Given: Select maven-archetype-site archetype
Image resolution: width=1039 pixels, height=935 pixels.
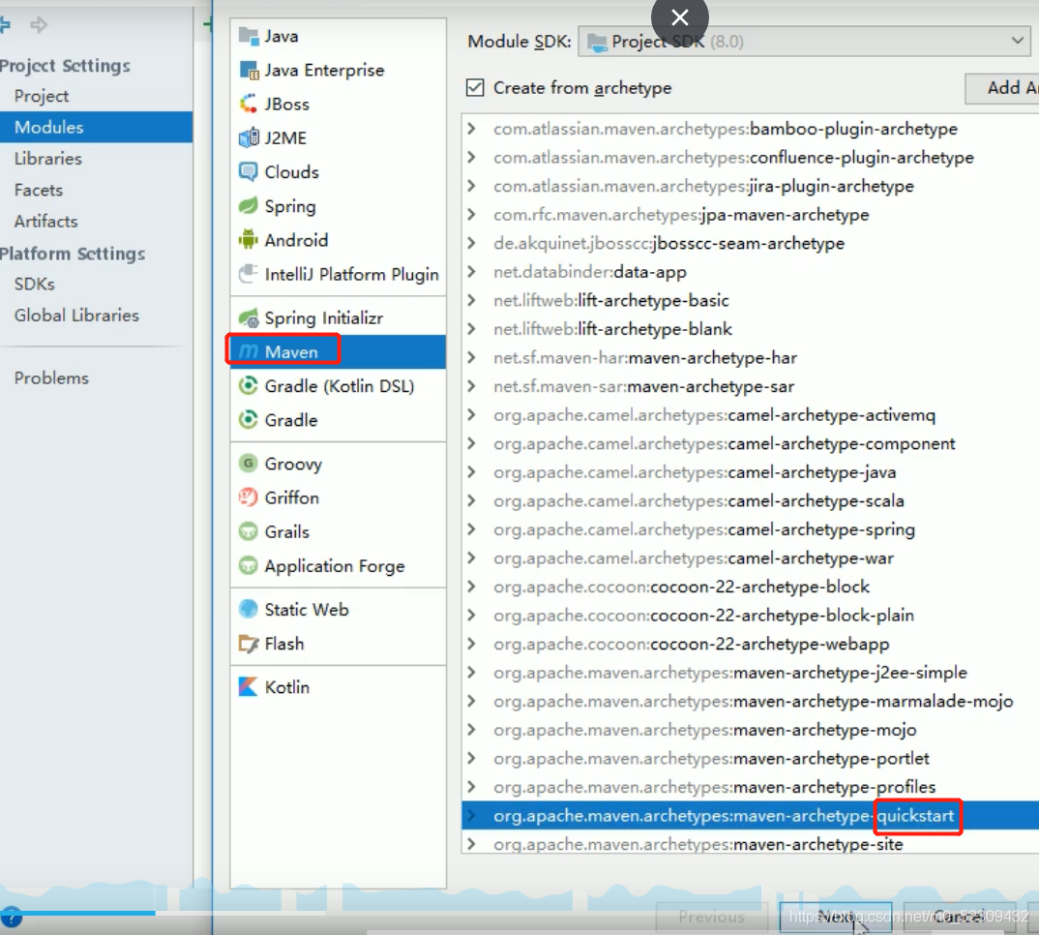Looking at the screenshot, I should [750, 844].
